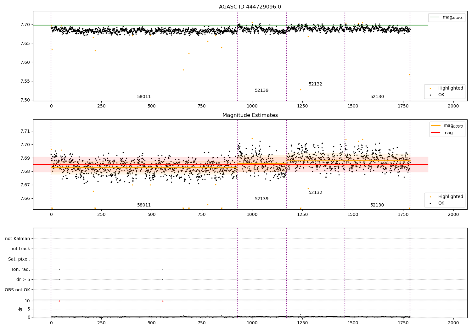Click OBSID label 52130 in the Magnitude Estimates plot
Viewport: 472px width, 330px height.
(x=377, y=205)
